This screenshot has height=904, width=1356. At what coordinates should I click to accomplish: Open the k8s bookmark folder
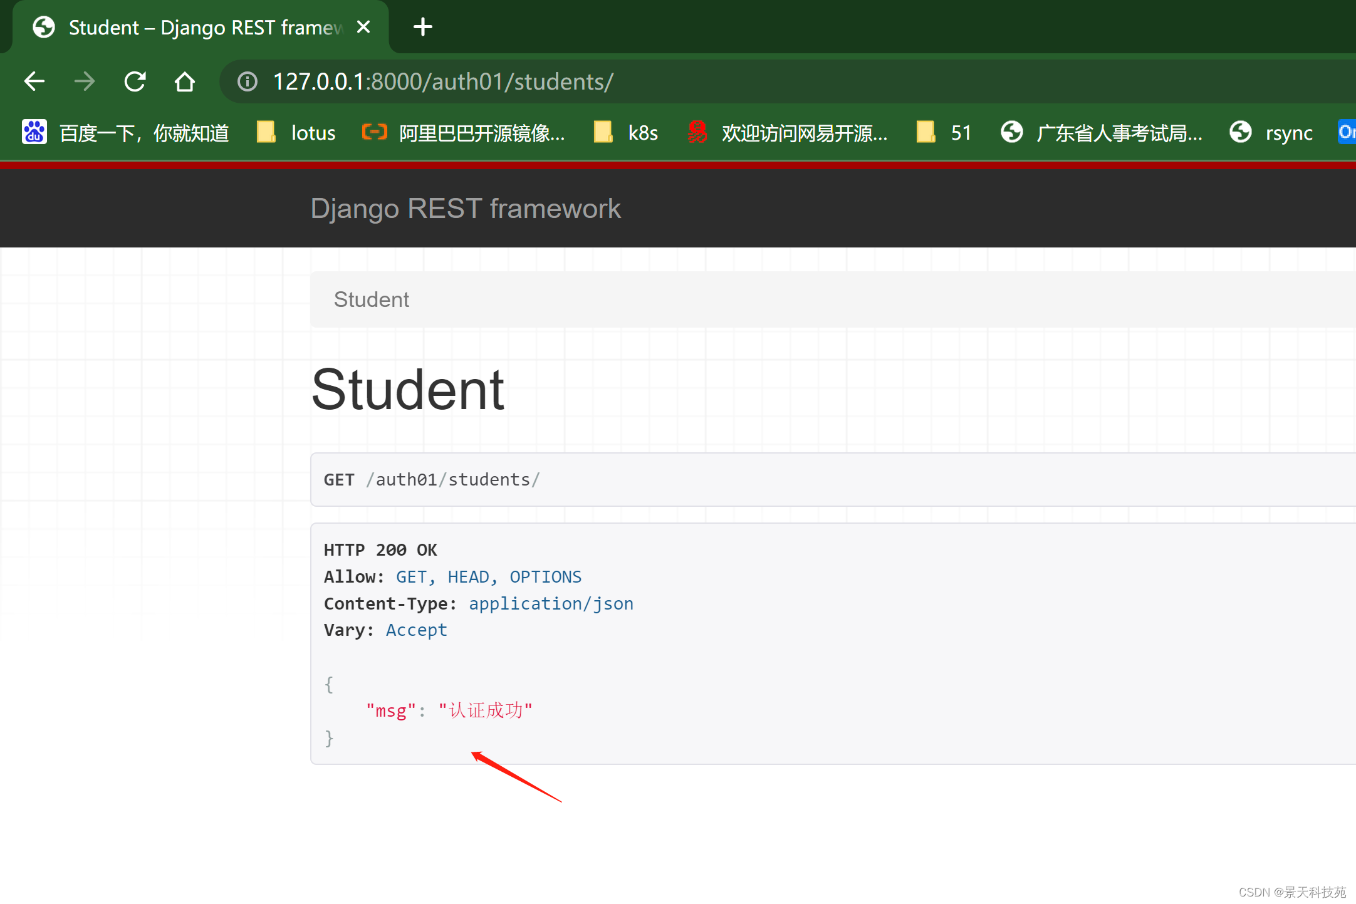[626, 133]
